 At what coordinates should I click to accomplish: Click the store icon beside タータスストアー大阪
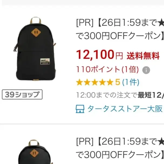point(80,109)
